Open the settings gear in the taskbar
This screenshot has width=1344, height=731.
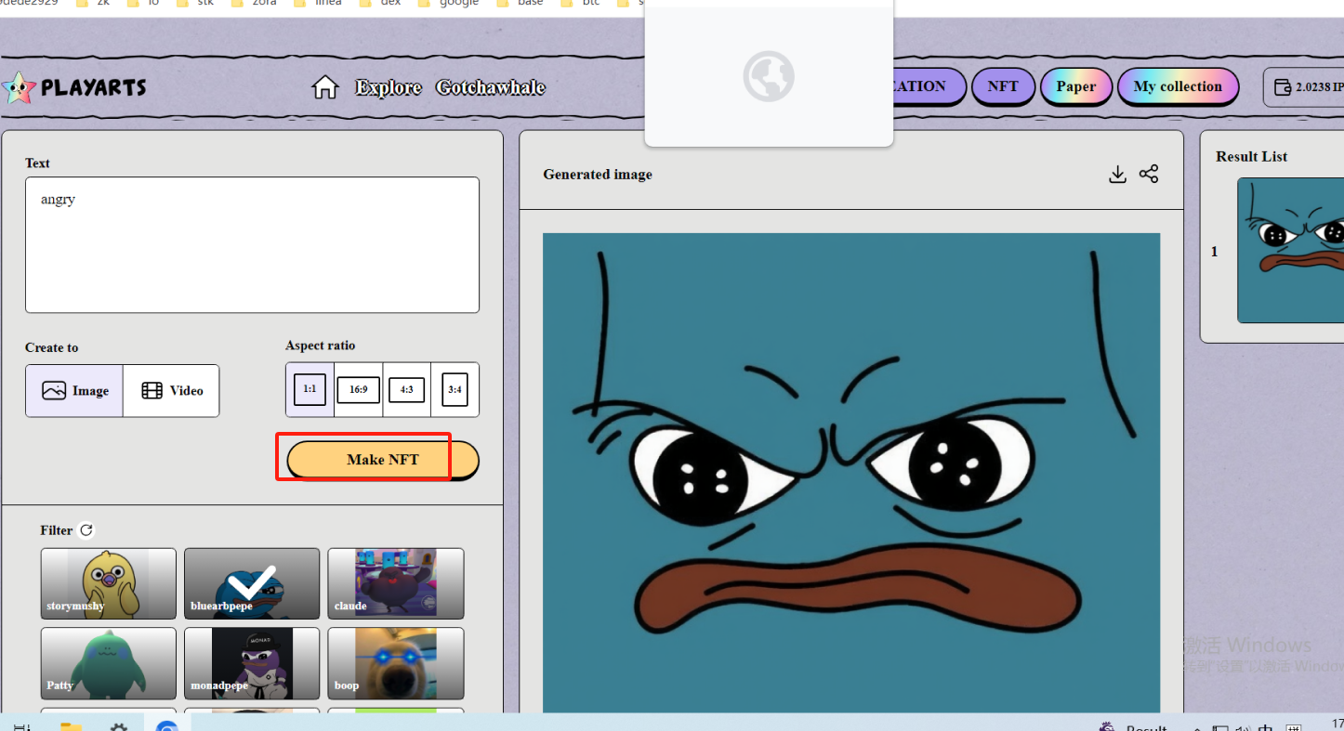click(118, 727)
